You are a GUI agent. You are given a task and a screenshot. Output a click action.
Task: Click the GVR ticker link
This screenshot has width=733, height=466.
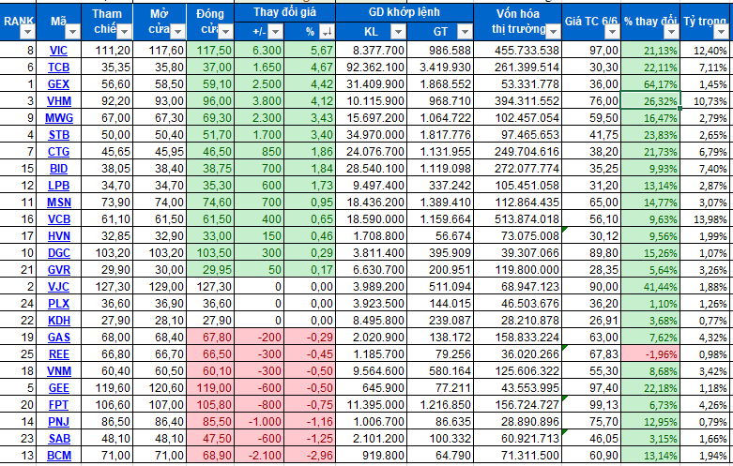pos(58,270)
